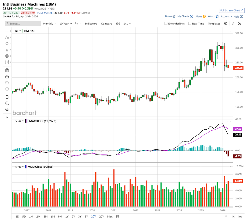
Task: Toggle visibility of the VOL indicator
Action: (x=20, y=167)
